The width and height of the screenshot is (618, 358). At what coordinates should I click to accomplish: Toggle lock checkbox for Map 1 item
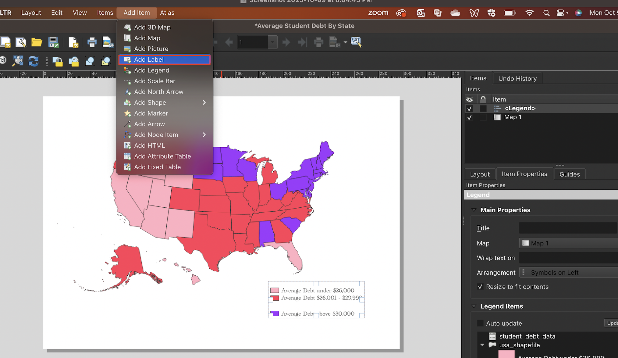coord(483,117)
